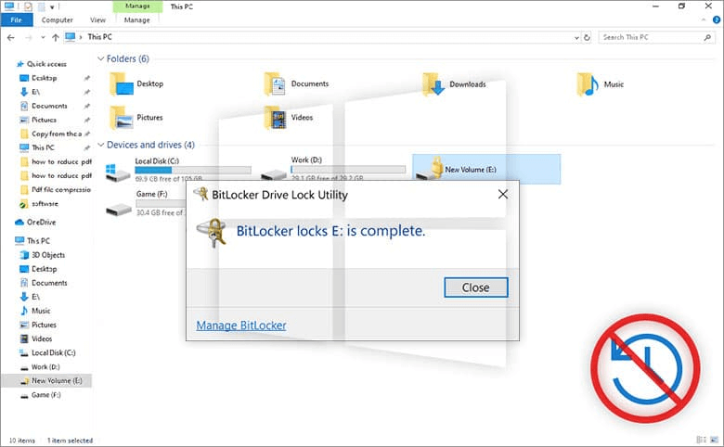Click the Close button in BitLocker dialog
This screenshot has width=724, height=447.
coord(476,287)
